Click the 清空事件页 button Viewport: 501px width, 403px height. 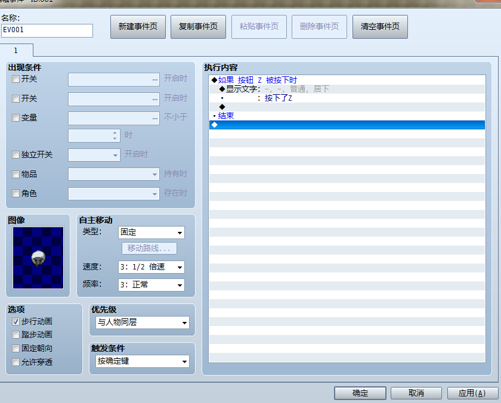380,27
